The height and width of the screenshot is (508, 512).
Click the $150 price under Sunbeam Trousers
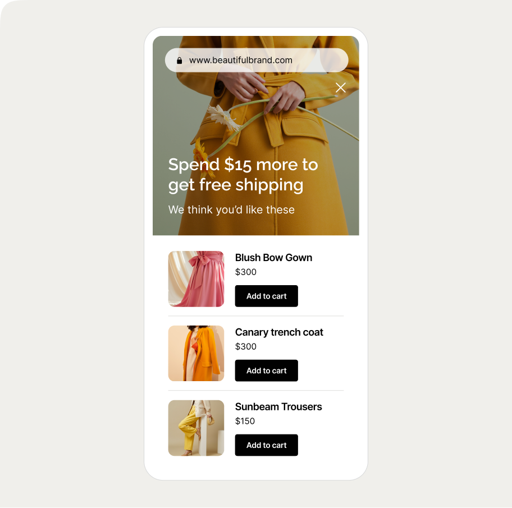245,421
